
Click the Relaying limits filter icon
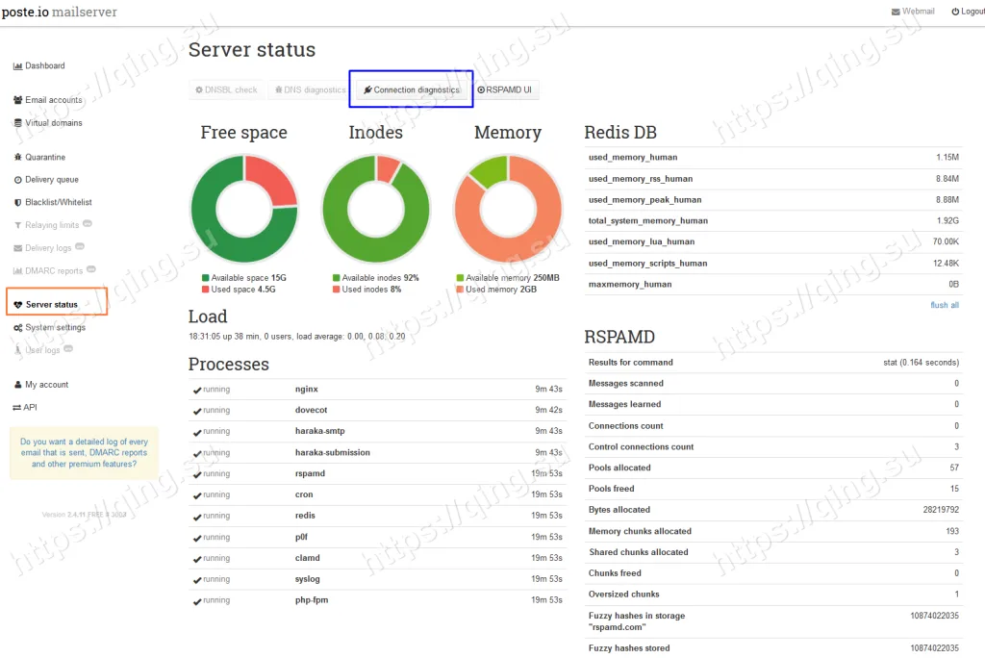click(x=17, y=225)
